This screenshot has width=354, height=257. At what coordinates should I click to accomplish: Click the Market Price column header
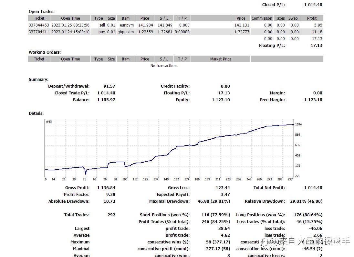(221, 59)
